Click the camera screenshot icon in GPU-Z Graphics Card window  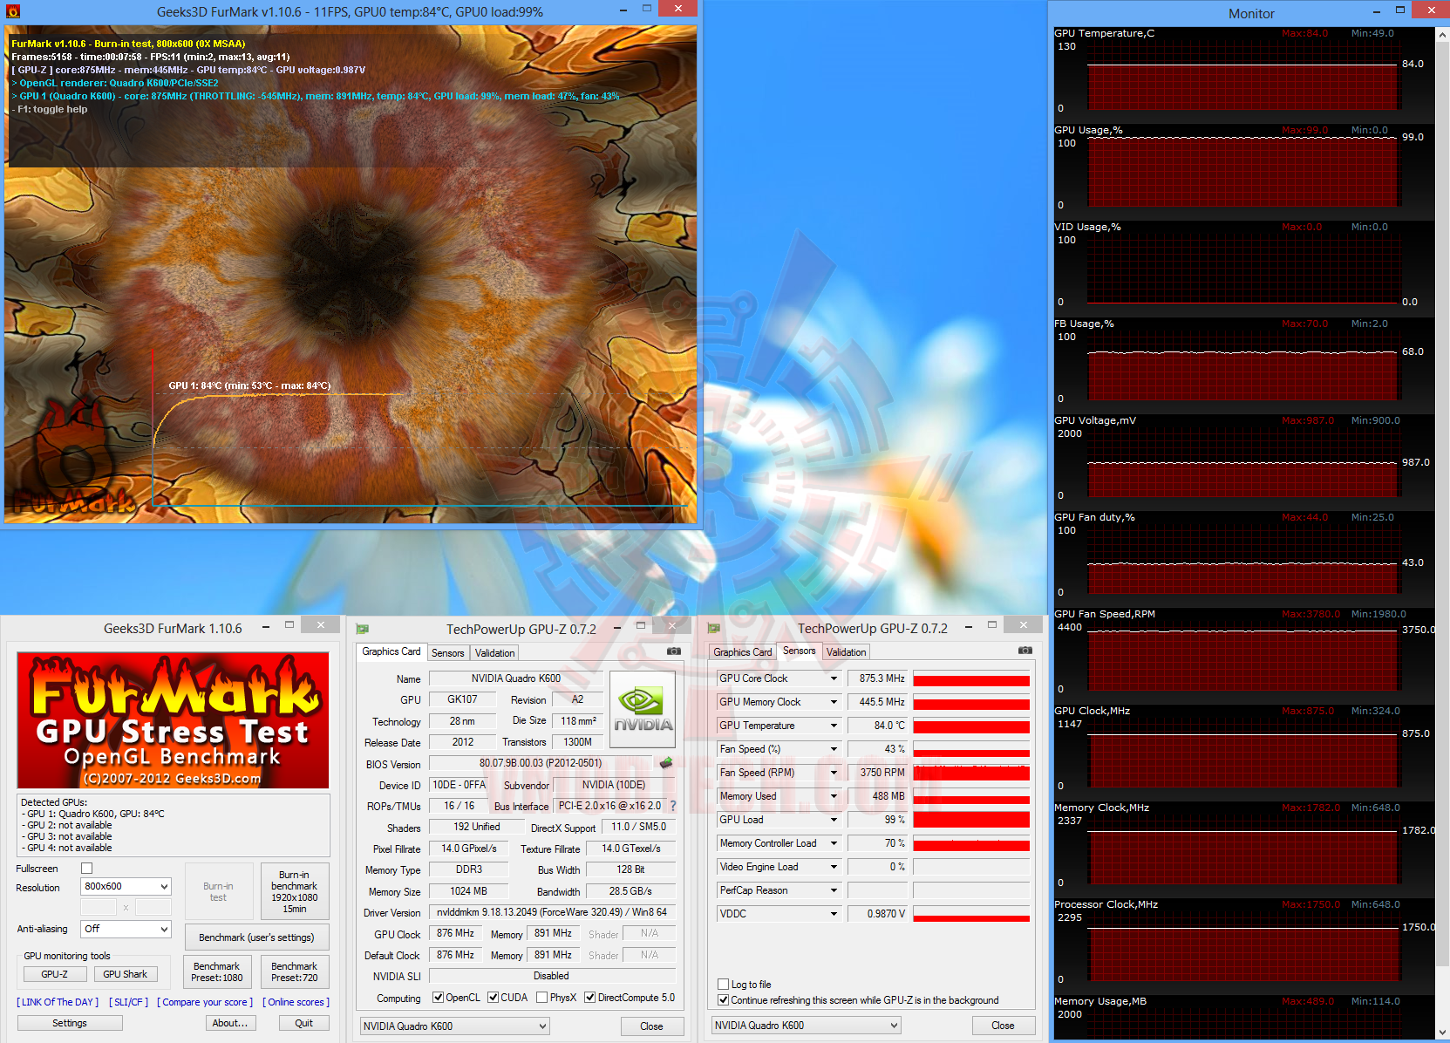[674, 651]
